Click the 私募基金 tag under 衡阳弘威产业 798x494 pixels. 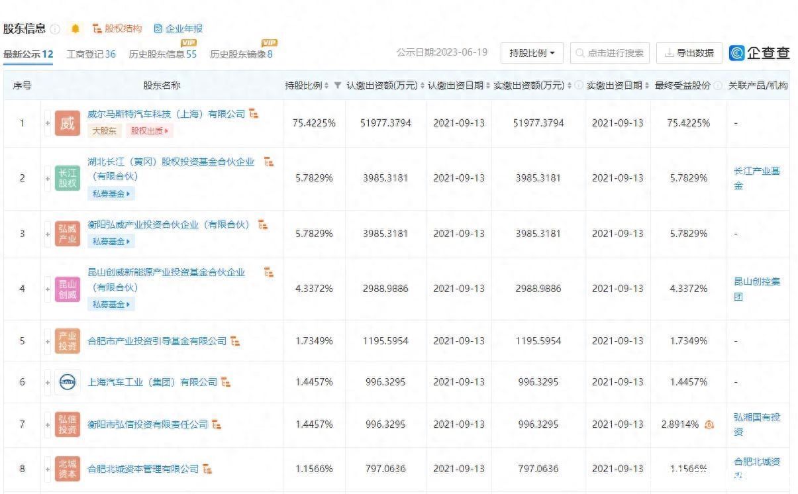[111, 242]
